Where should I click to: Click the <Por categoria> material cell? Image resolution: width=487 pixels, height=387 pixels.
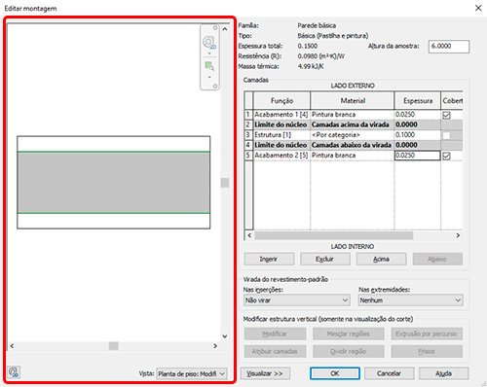point(353,135)
